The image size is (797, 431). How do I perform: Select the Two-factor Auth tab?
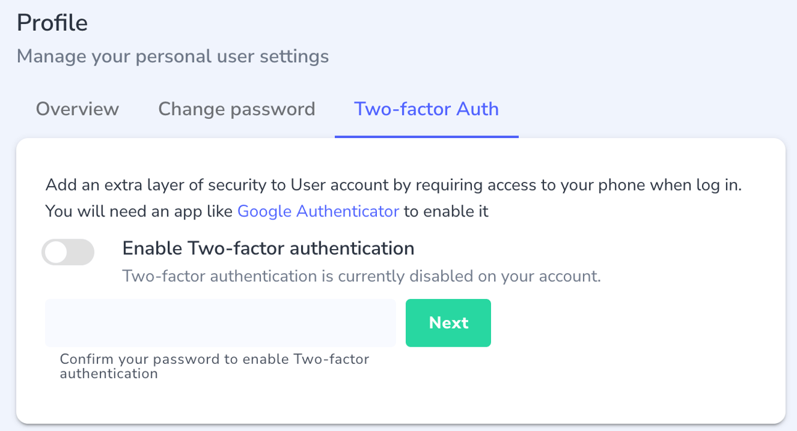pos(426,109)
